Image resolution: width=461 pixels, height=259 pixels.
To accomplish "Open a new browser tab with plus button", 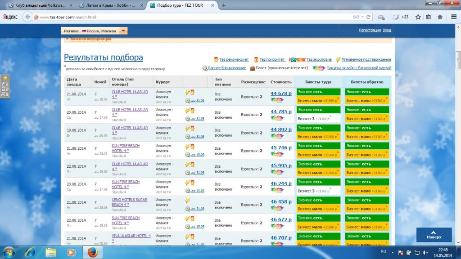I will click(223, 5).
